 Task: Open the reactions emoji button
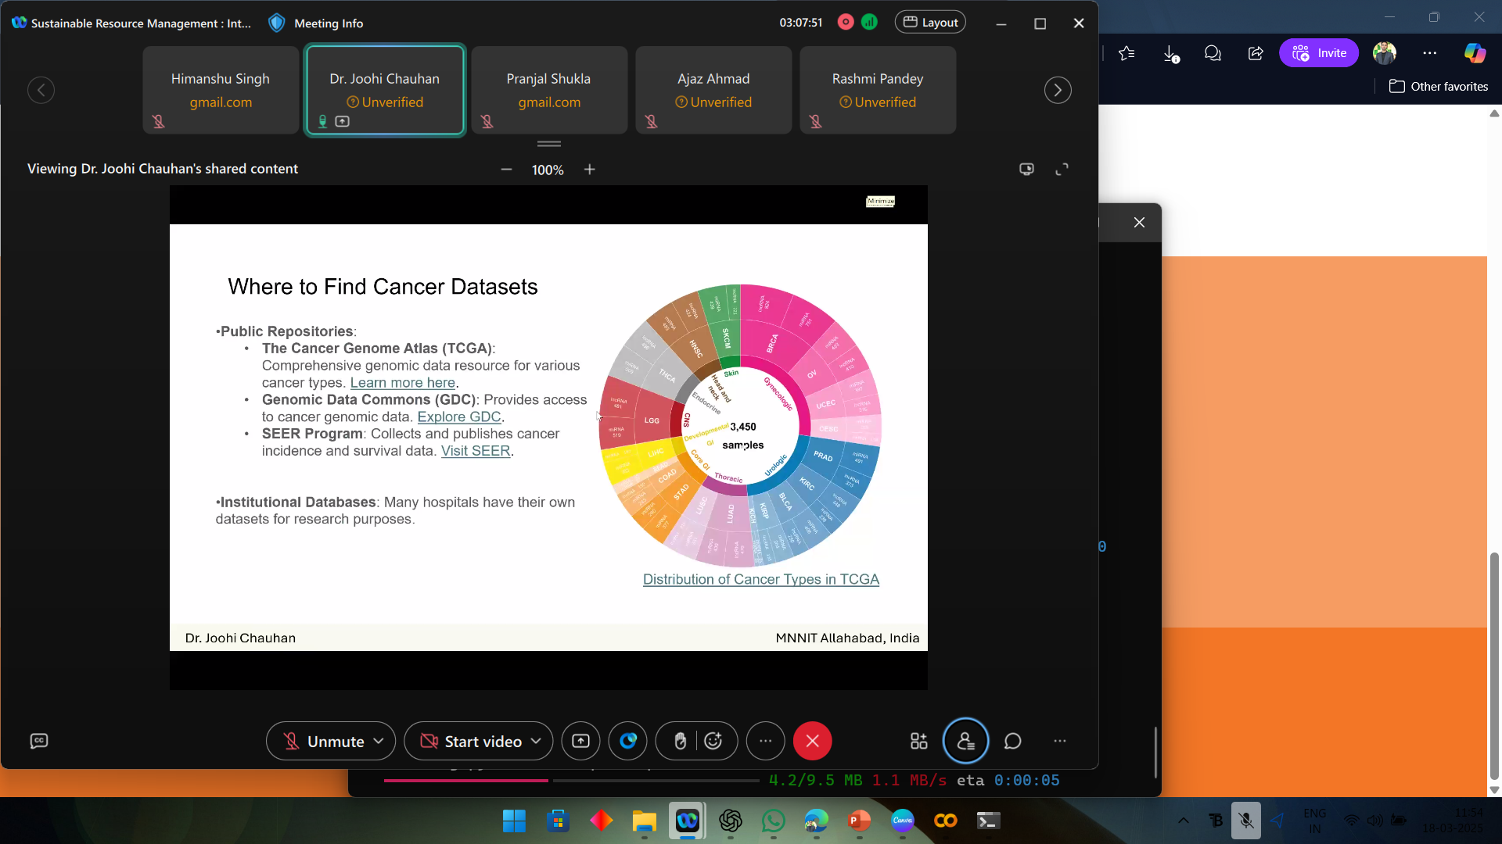[x=713, y=741]
